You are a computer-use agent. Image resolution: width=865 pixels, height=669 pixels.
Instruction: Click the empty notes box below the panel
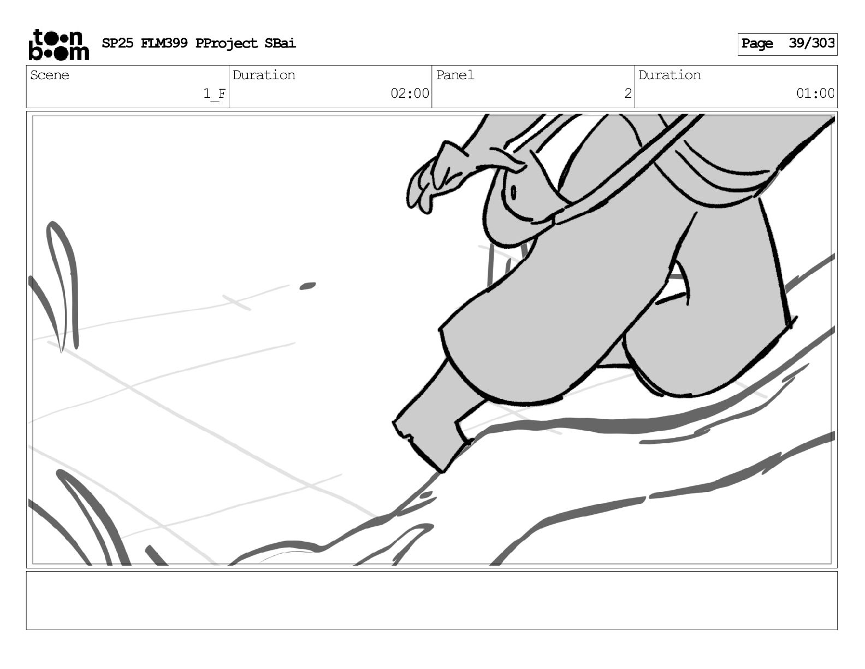point(431,600)
